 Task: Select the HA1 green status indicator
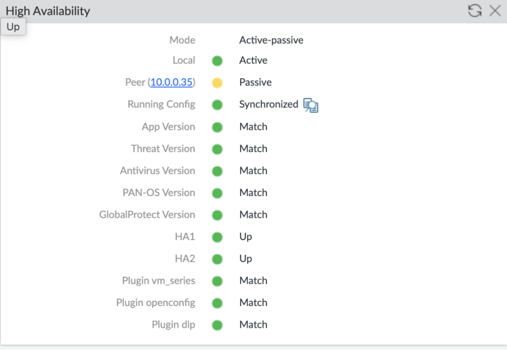point(217,237)
